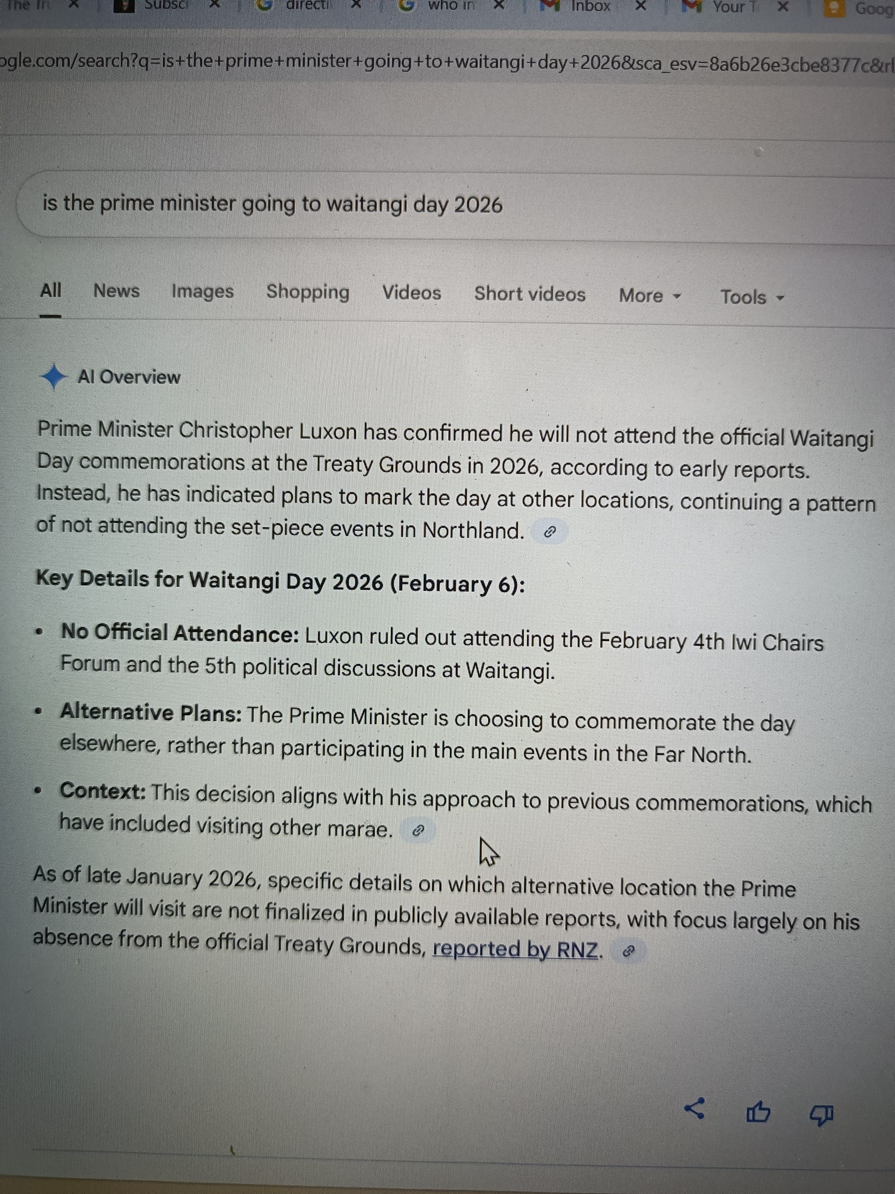
Task: Switch to the News results tab
Action: [116, 291]
